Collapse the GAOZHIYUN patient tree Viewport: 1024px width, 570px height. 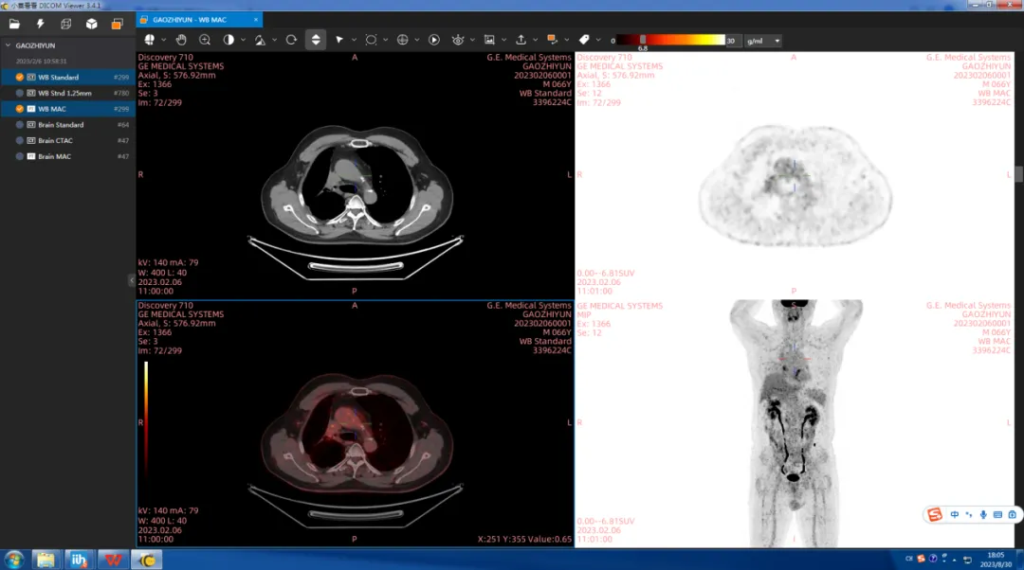pos(8,45)
